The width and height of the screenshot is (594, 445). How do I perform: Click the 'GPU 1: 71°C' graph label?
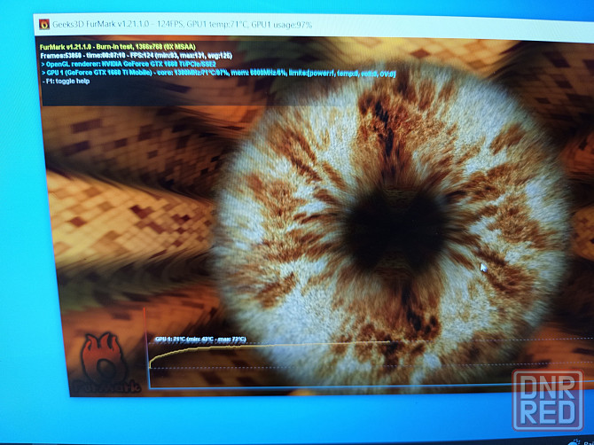(200, 339)
